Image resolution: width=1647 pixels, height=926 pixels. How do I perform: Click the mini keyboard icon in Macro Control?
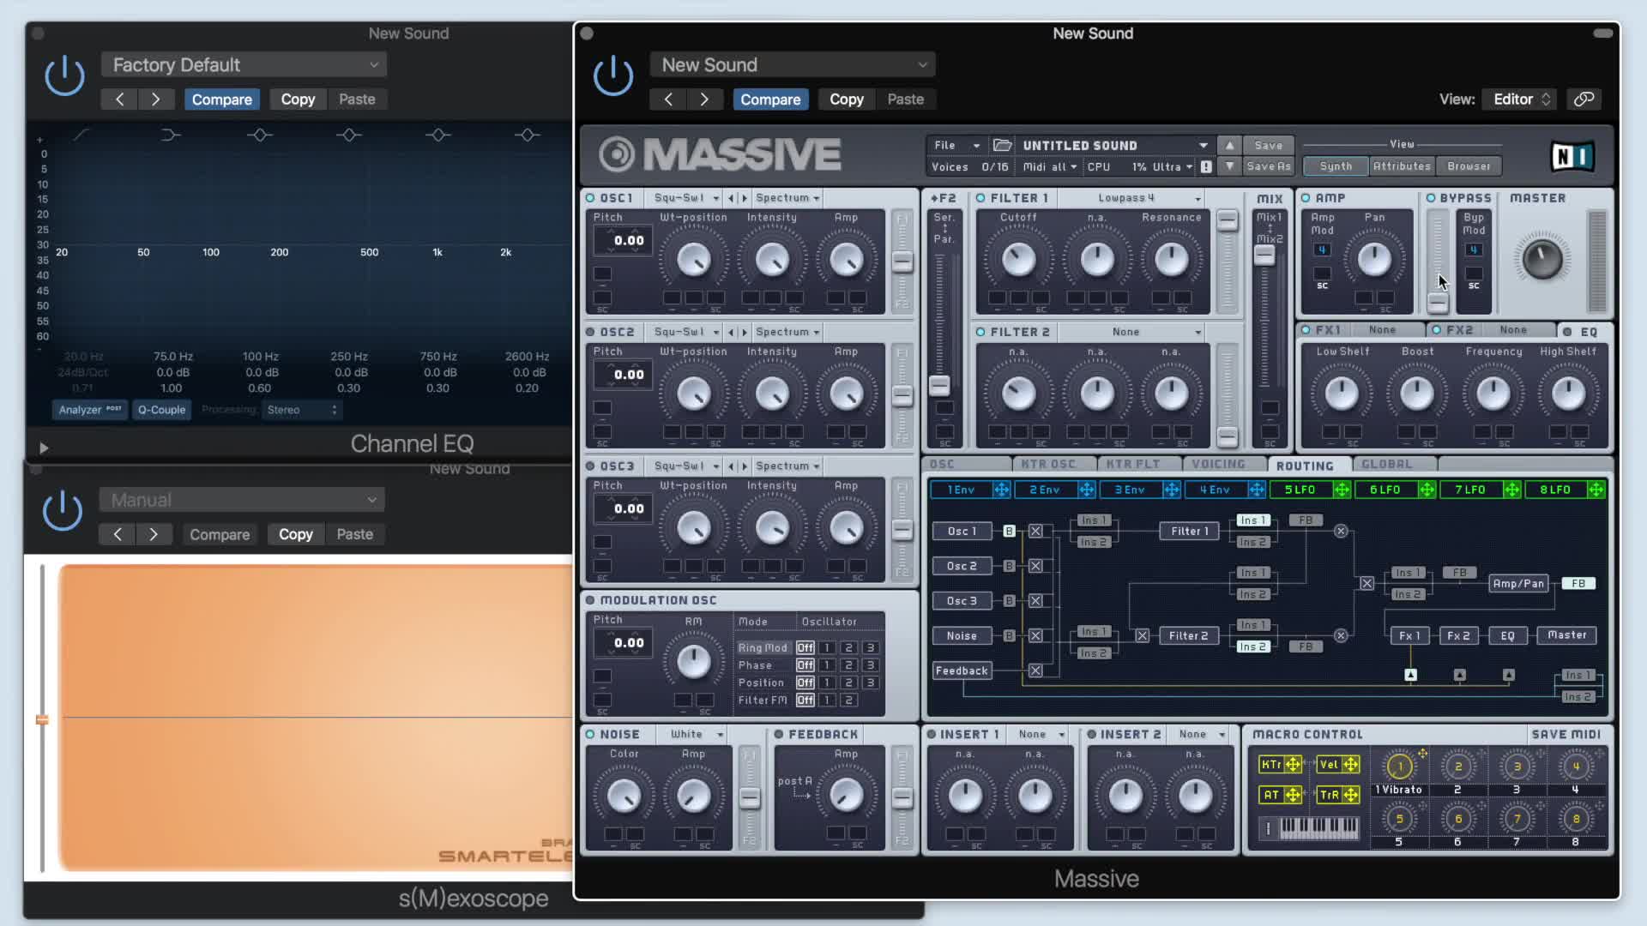pyautogui.click(x=1318, y=827)
